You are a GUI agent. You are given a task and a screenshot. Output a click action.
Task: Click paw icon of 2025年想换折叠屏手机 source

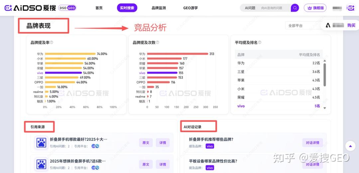tap(42, 164)
